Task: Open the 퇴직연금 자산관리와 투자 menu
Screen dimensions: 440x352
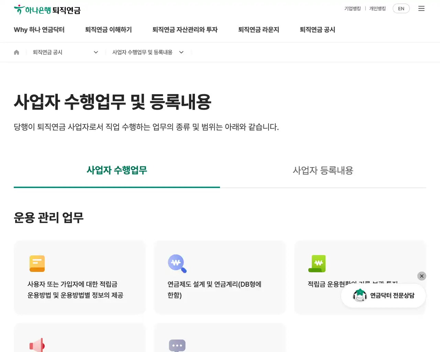Action: coord(185,30)
